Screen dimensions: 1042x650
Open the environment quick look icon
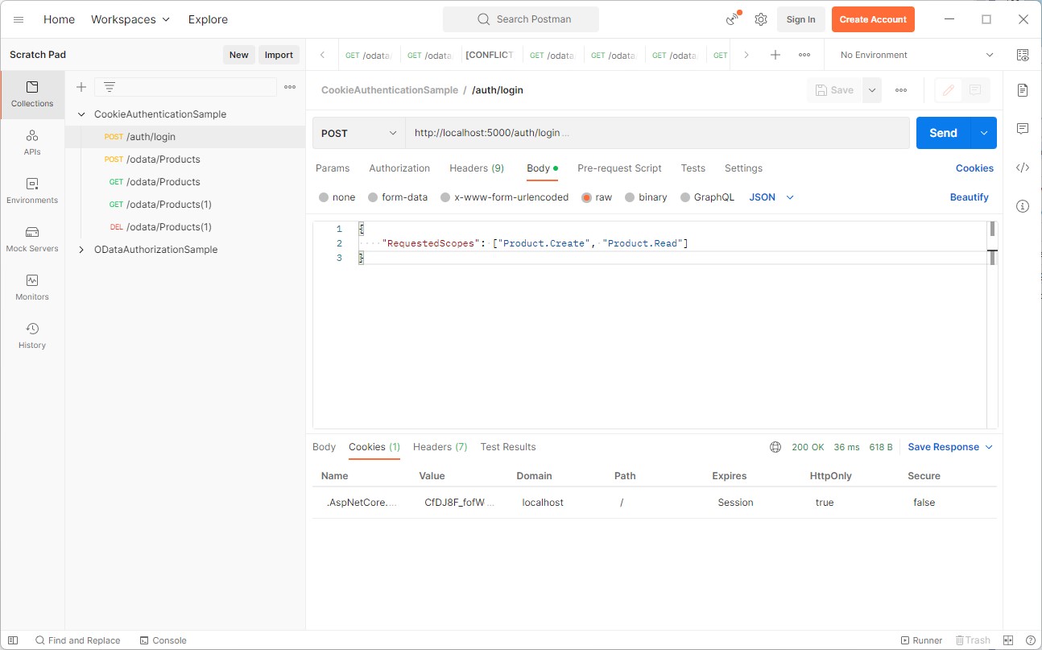tap(1023, 55)
